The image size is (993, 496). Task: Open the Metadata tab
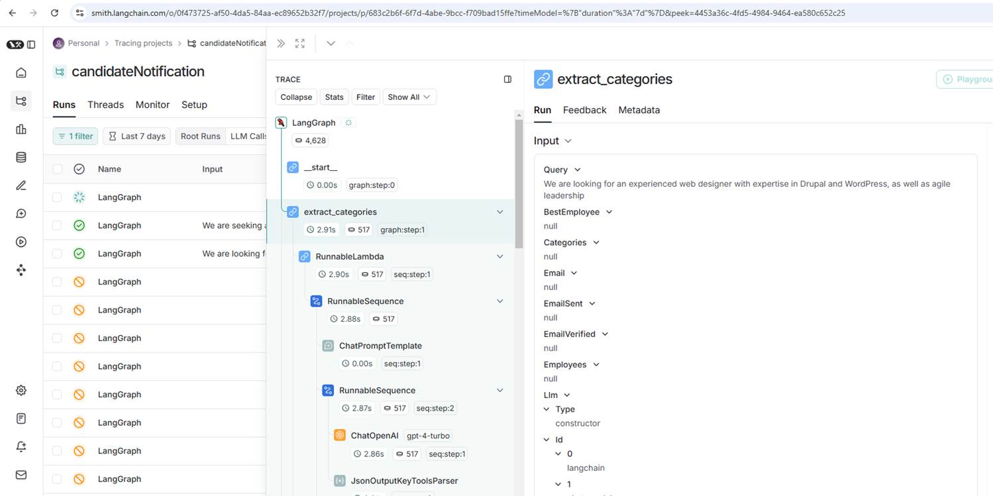[639, 110]
